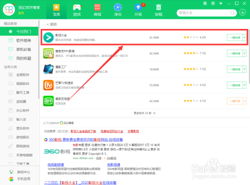The height and width of the screenshot is (185, 250).
Task: Click the 登录 login link
Action: 21,13
